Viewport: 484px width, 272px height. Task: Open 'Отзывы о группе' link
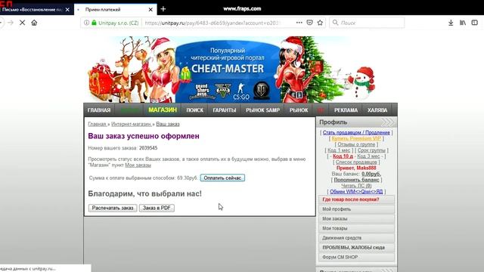pos(356,144)
